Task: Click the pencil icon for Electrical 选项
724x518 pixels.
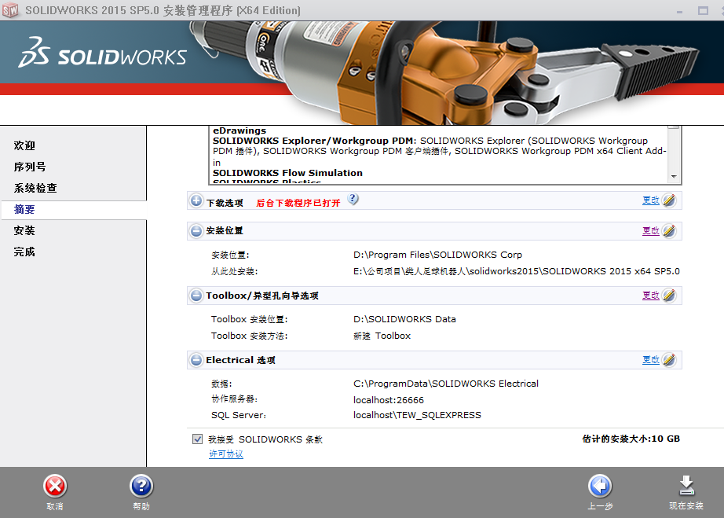Action: coord(668,360)
